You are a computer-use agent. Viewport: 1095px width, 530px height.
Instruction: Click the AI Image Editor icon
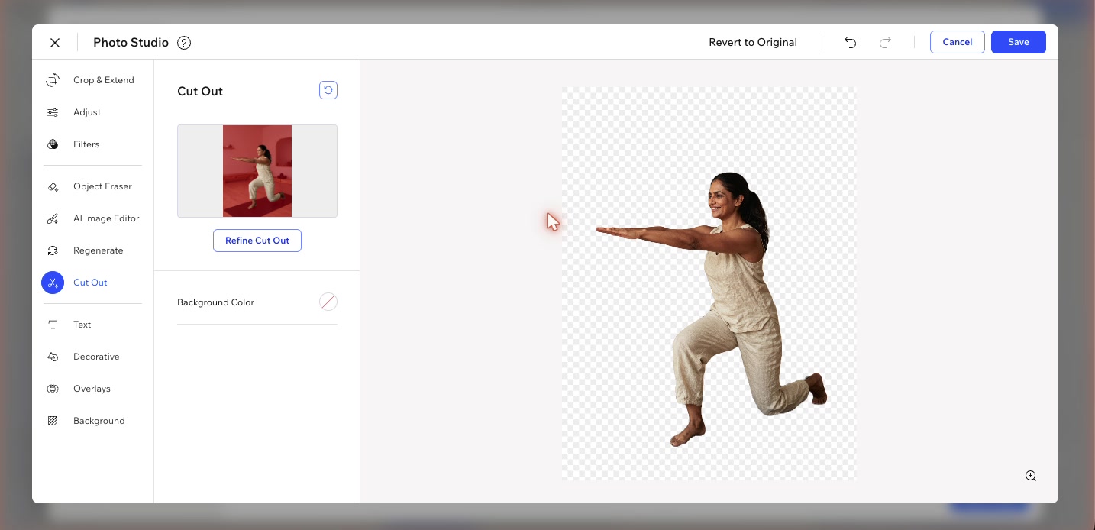(53, 218)
